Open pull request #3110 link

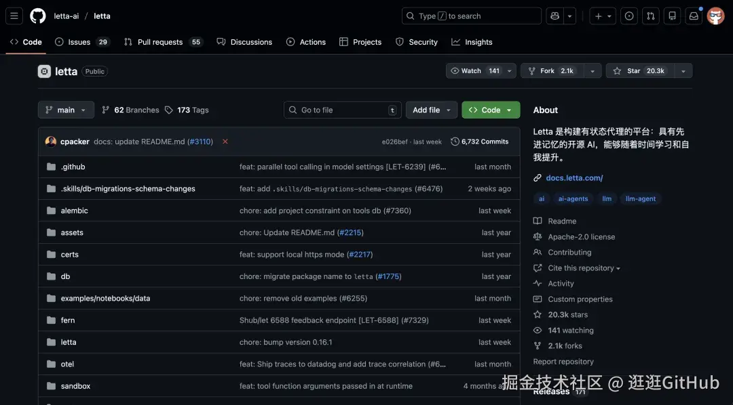200,142
